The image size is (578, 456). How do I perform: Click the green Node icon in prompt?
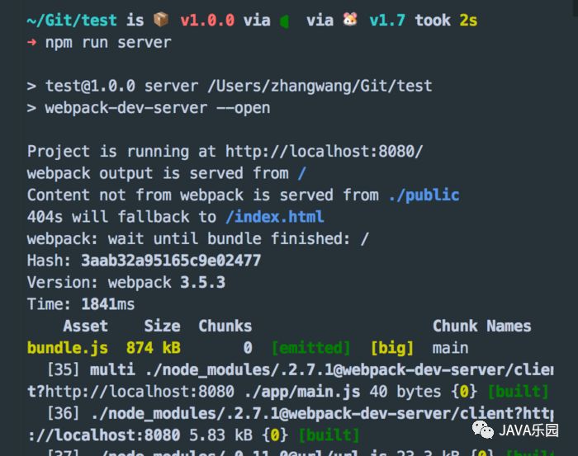(284, 21)
